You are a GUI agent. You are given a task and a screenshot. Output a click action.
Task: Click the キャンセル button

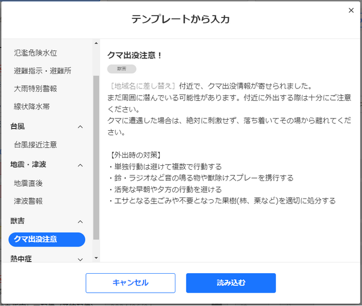click(130, 283)
